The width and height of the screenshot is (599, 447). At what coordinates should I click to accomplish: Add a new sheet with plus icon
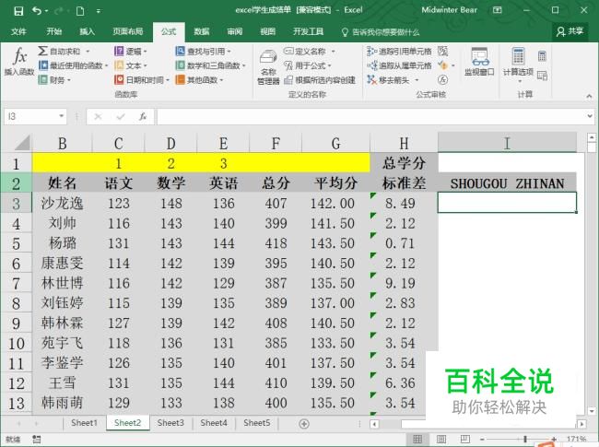point(304,424)
